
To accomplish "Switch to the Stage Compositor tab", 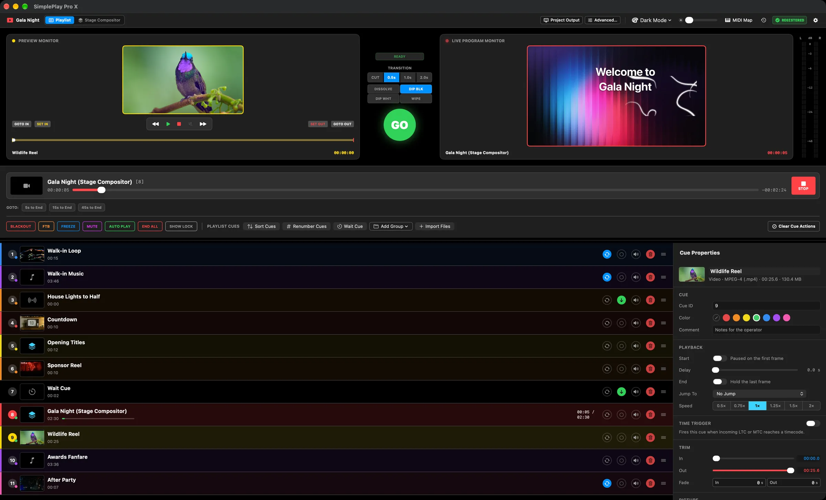I will point(99,20).
